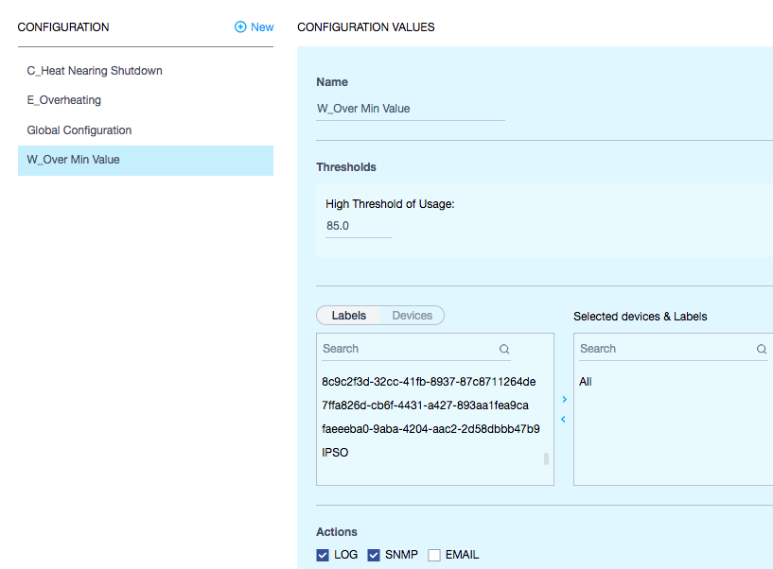
Task: Click the search icon in Labels list
Action: [x=504, y=350]
